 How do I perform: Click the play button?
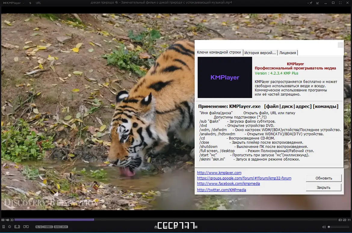pyautogui.click(x=176, y=226)
